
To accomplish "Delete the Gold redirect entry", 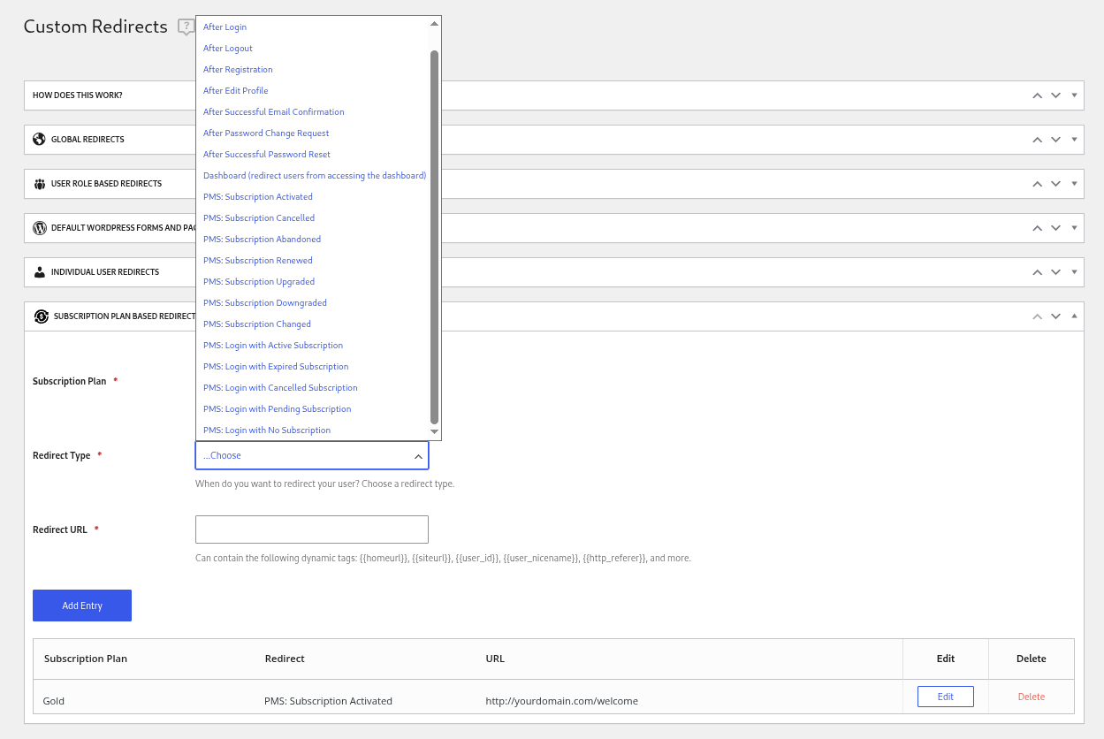I will tap(1031, 697).
